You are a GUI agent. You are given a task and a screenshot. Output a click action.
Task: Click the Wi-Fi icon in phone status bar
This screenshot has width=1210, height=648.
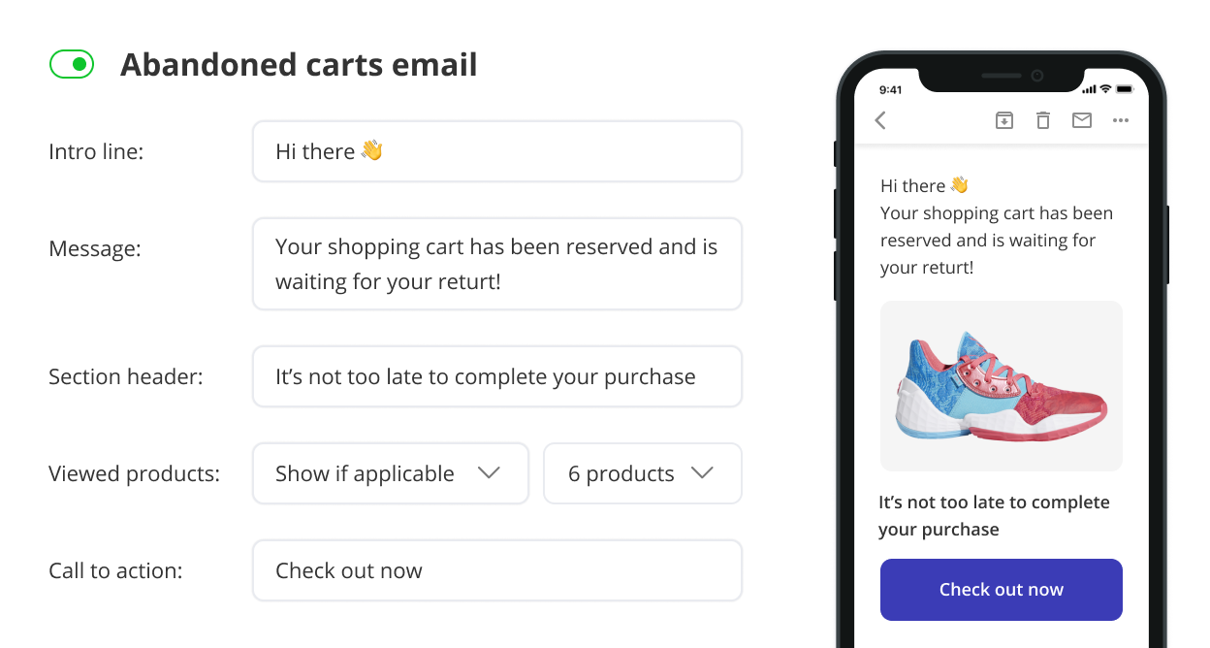(1105, 89)
